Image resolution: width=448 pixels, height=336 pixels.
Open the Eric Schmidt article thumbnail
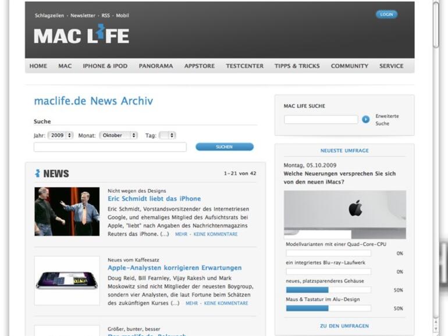pos(67,212)
